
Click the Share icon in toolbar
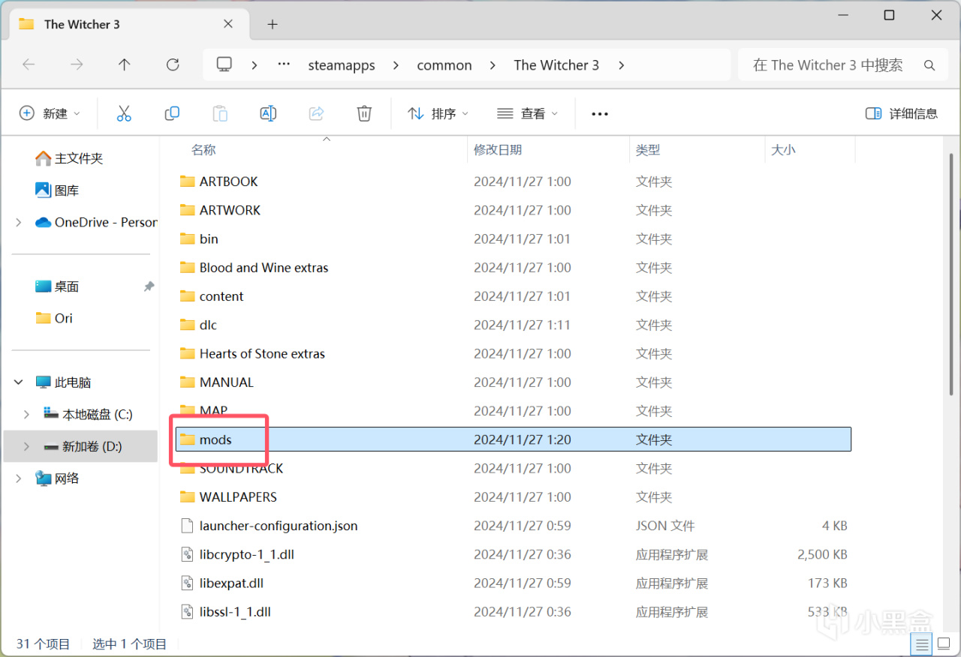[316, 113]
